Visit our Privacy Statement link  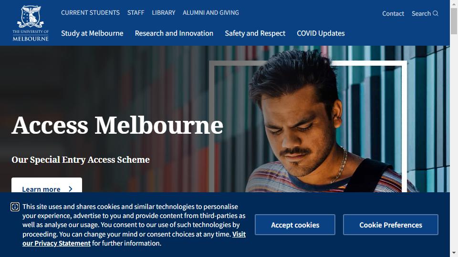tap(134, 238)
